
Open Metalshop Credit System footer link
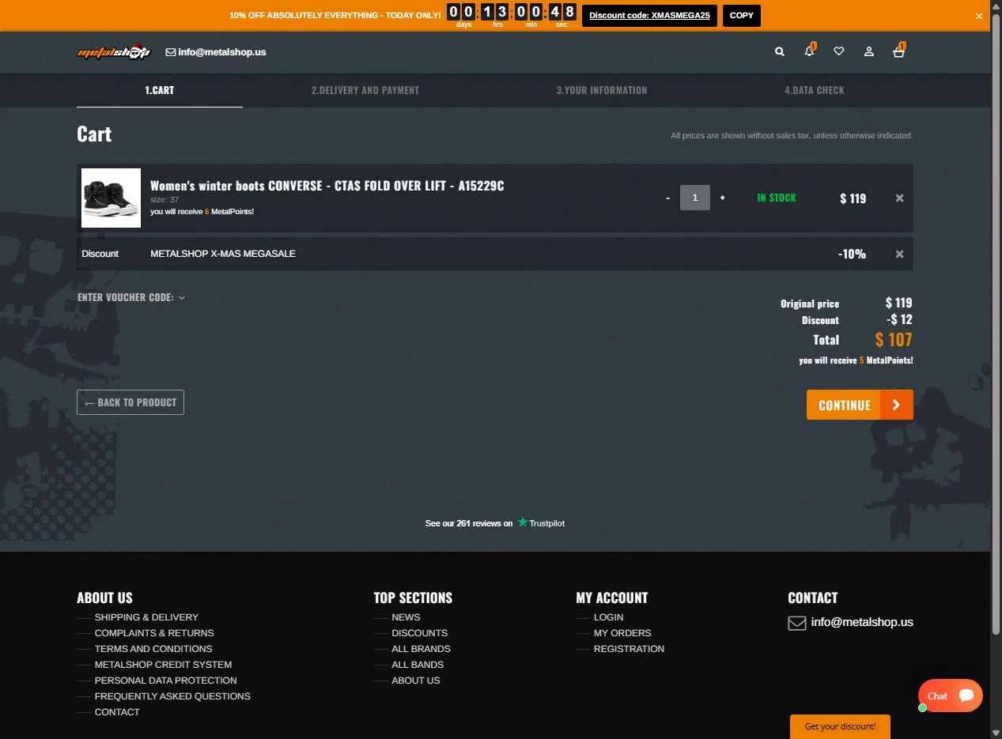tap(163, 665)
